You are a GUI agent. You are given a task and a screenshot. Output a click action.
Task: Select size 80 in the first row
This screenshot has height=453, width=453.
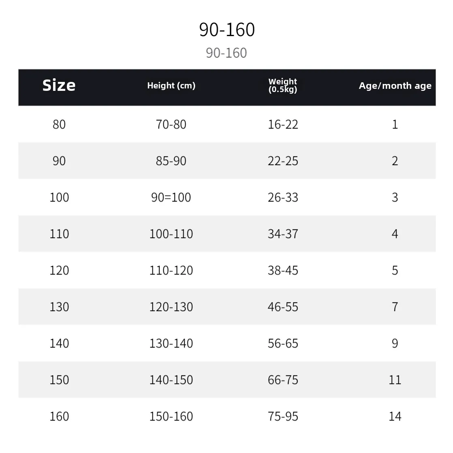pyautogui.click(x=59, y=125)
